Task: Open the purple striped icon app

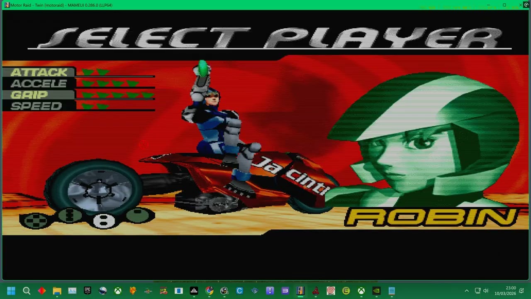Action: pos(285,291)
